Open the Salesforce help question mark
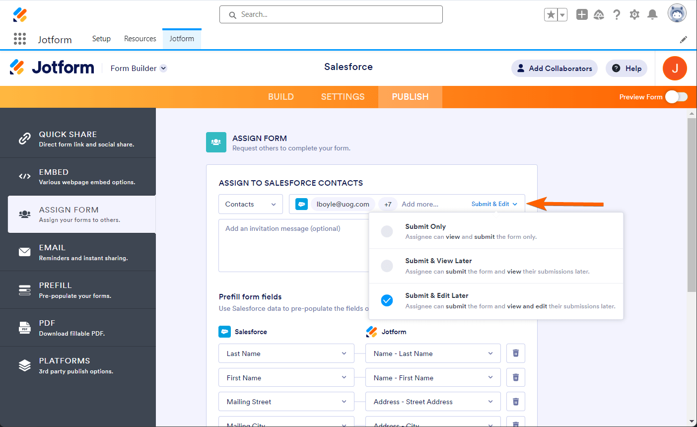The width and height of the screenshot is (697, 427). point(617,15)
